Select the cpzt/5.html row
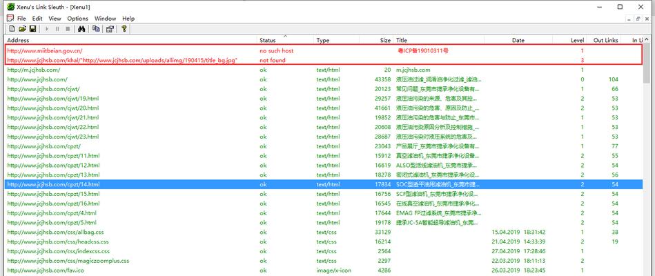655x276 pixels. pos(324,223)
